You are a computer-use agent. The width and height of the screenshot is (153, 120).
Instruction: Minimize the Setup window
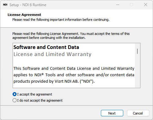118,5
